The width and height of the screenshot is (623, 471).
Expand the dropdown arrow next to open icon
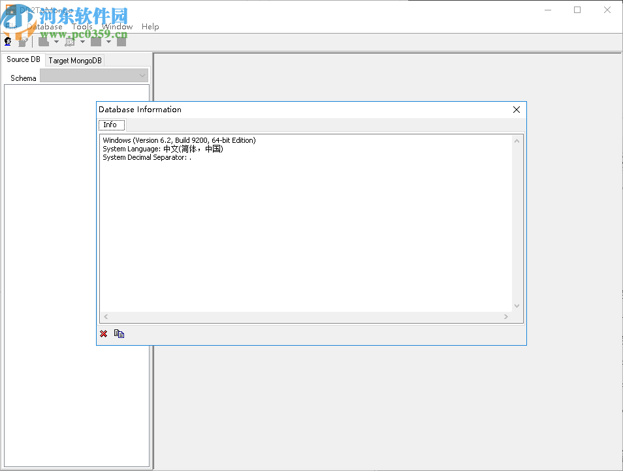coord(57,40)
